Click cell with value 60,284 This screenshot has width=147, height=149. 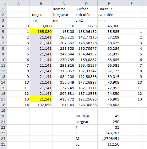[x=109, y=49]
